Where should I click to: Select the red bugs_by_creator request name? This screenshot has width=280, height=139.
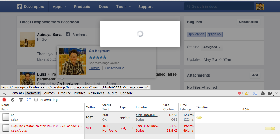tap(46, 126)
